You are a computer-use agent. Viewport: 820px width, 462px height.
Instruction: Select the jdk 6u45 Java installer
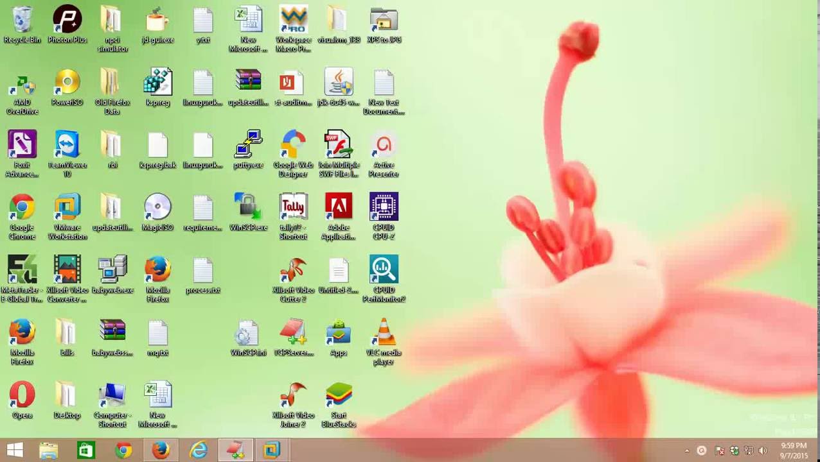pyautogui.click(x=338, y=82)
